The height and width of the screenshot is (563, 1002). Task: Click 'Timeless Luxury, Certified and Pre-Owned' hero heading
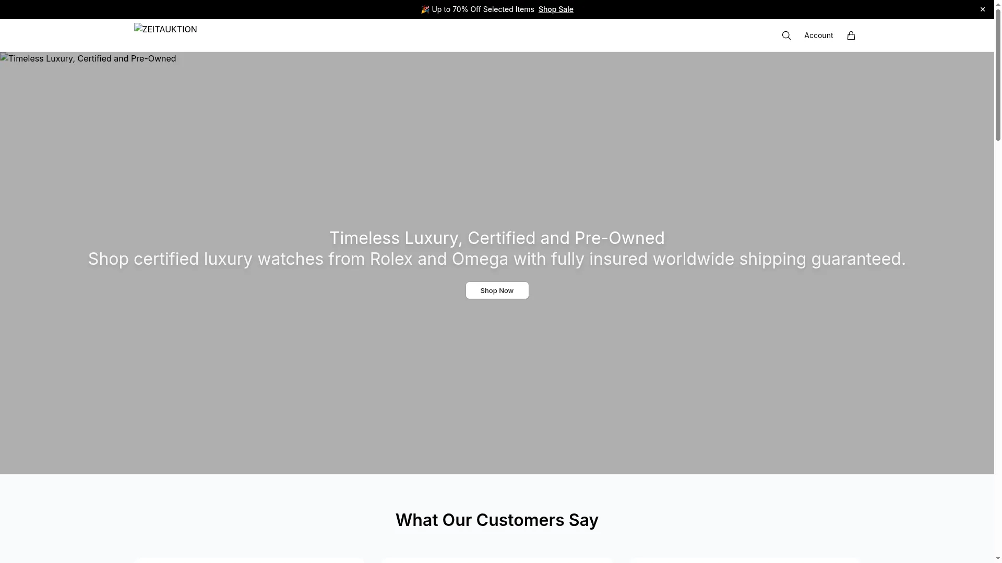pos(497,238)
